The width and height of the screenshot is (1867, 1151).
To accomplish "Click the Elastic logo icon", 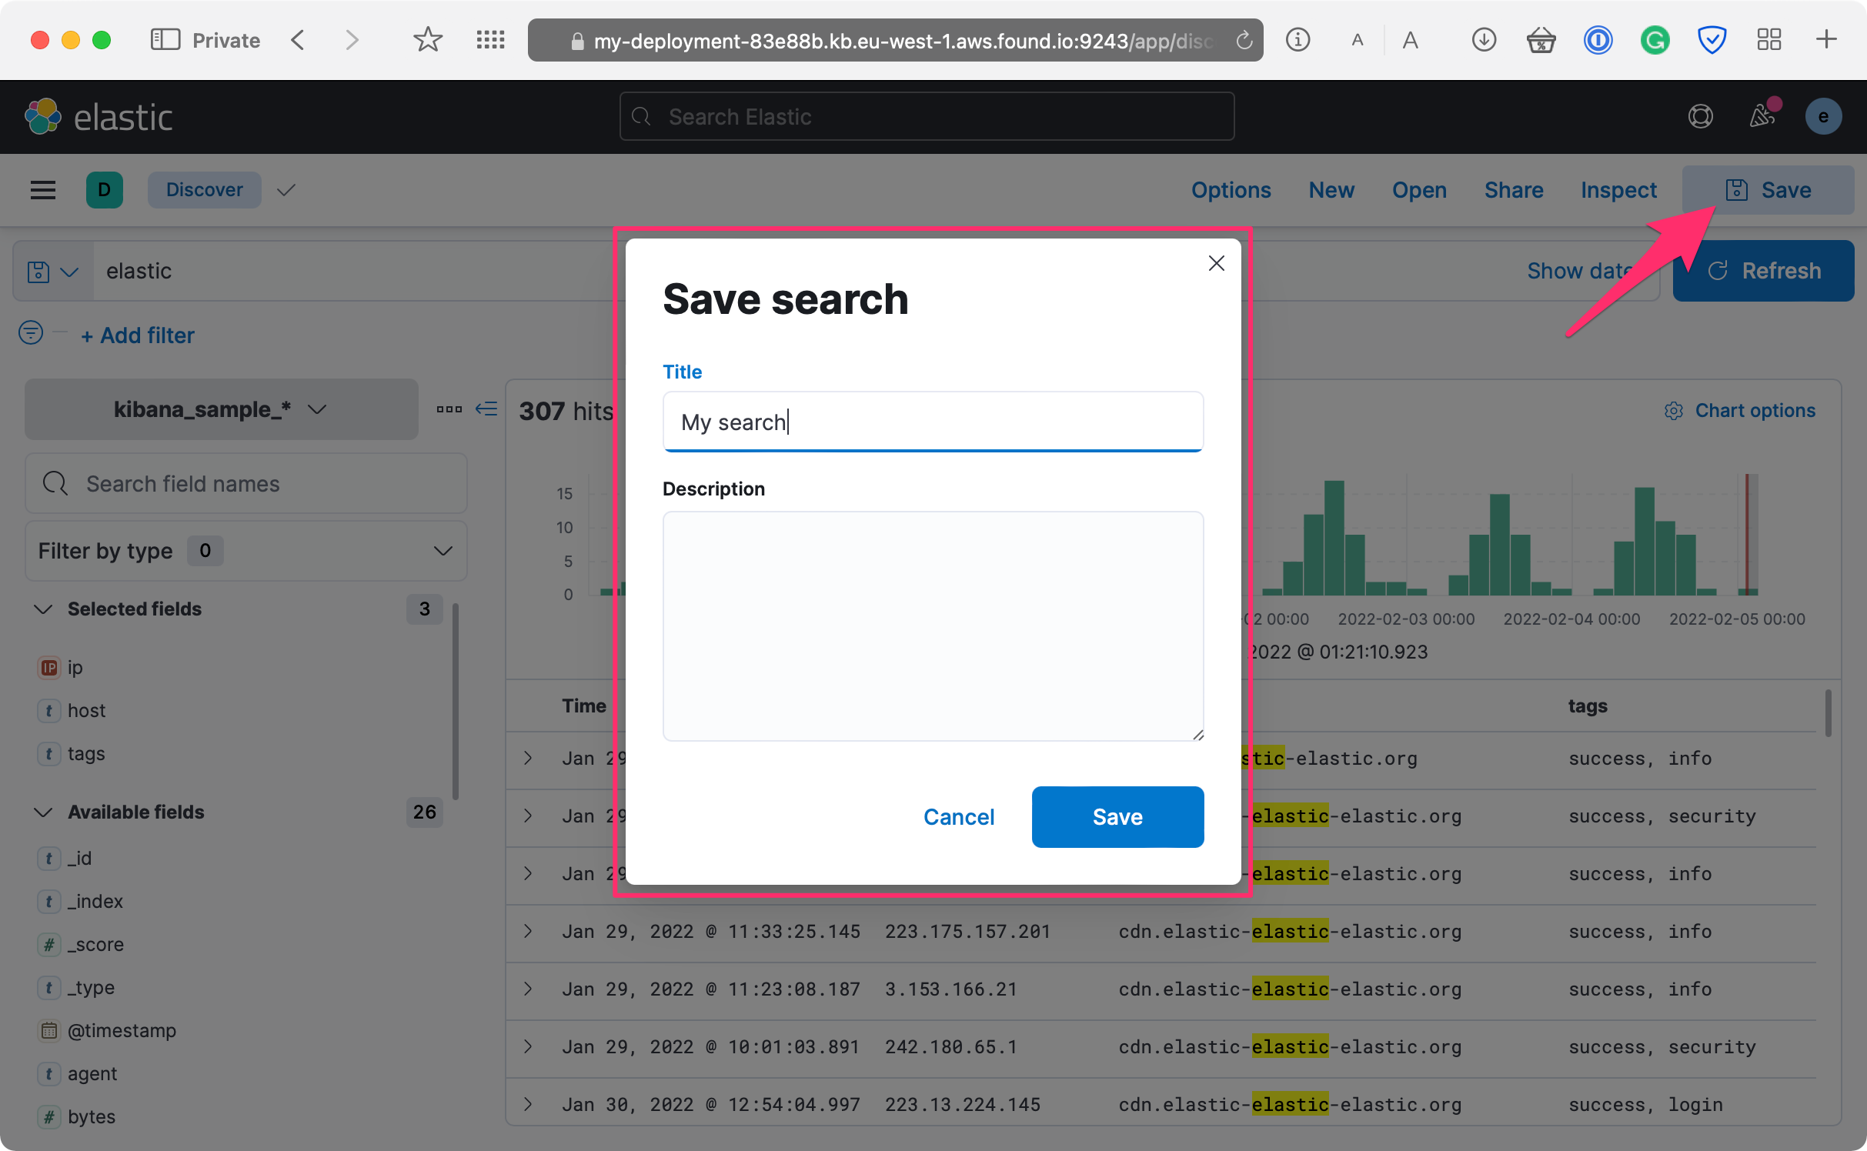I will (43, 116).
